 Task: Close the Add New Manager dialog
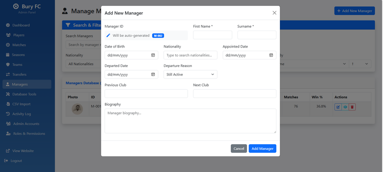pos(274,13)
